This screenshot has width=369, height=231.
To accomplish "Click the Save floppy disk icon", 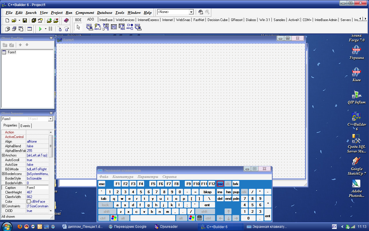I will [x=25, y=21].
